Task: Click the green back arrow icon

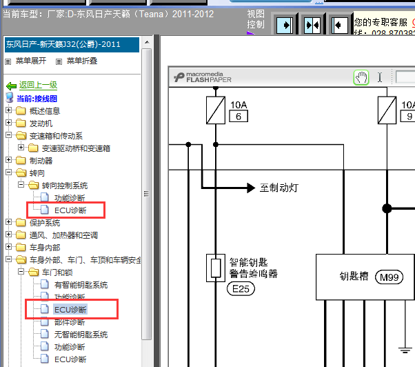Action: pyautogui.click(x=12, y=86)
